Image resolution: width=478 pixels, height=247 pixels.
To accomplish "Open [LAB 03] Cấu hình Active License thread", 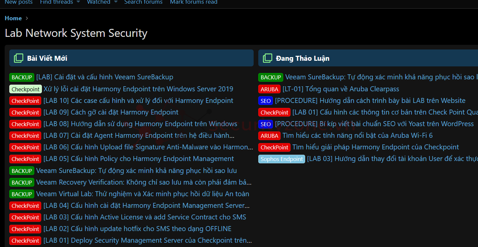I will [x=145, y=217].
